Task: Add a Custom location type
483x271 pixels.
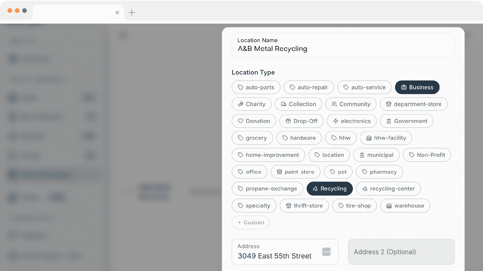Action: pos(251,223)
